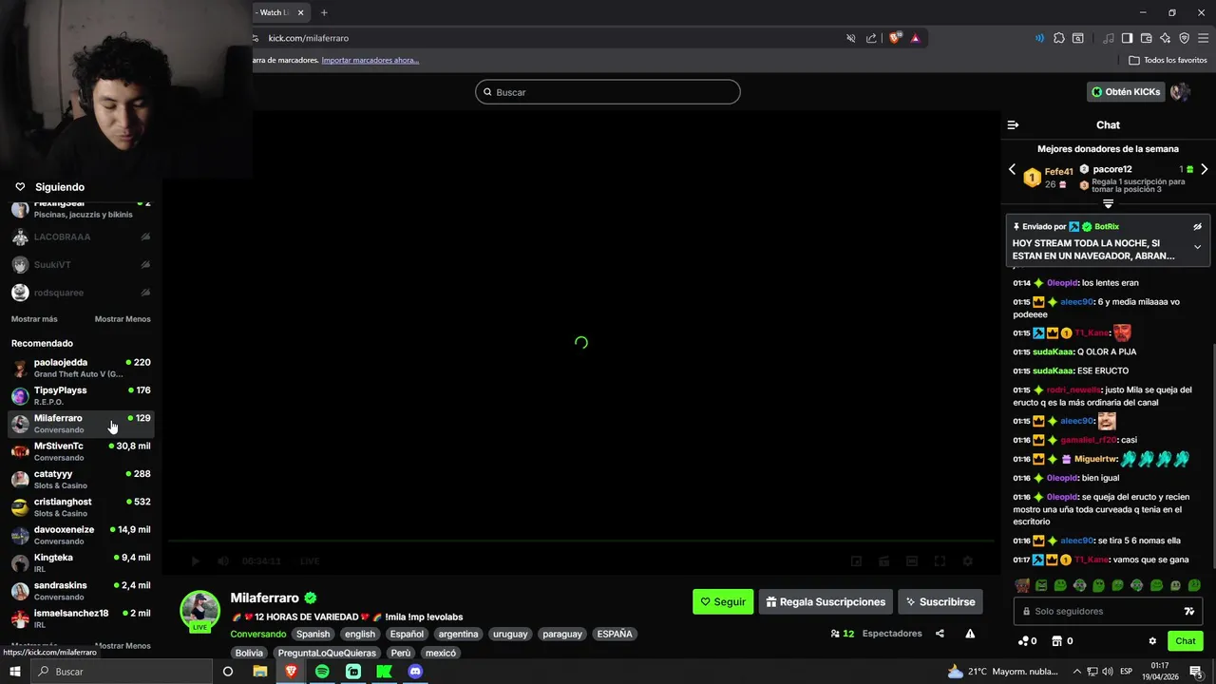Screen dimensions: 1216x684
Task: Toggle theater mode on the player
Action: [912, 561]
